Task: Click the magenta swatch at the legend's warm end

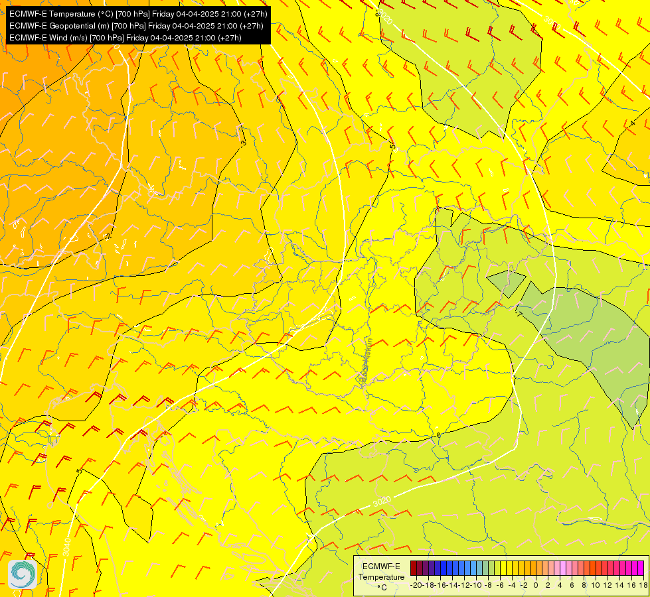Action: tap(641, 568)
